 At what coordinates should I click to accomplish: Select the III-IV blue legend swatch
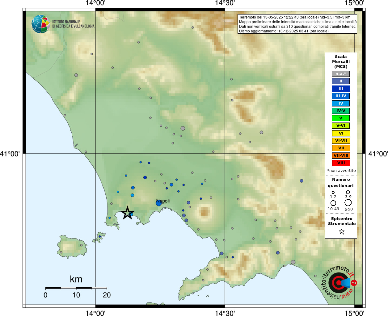(x=341, y=96)
